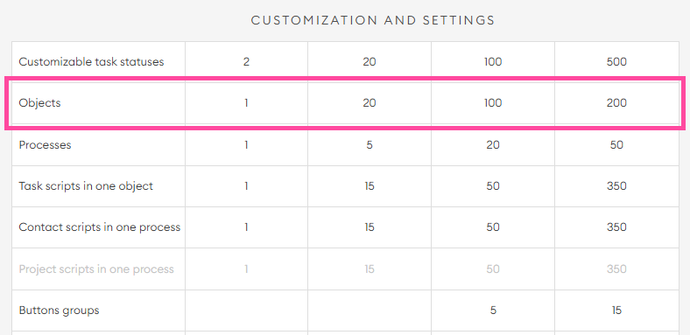Click the value 5 in Processes row

(370, 144)
